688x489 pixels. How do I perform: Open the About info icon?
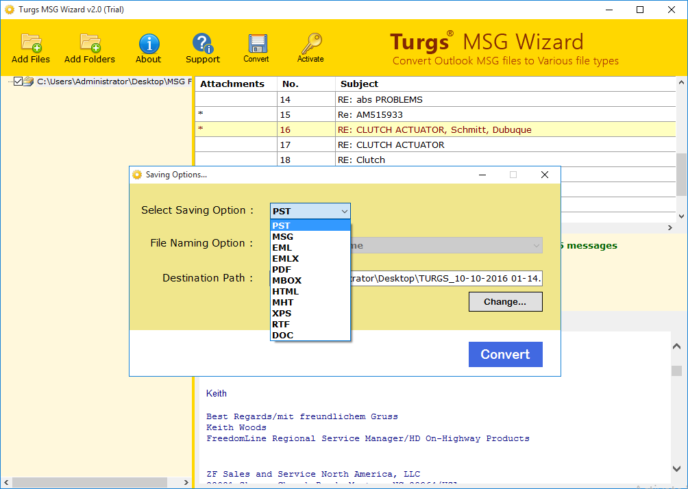[149, 43]
